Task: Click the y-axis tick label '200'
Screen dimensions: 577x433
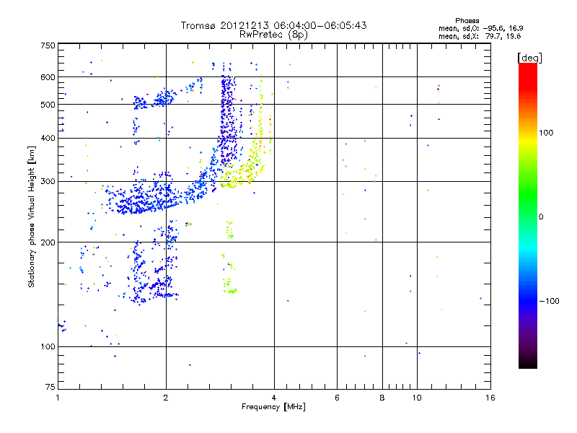Action: click(48, 242)
